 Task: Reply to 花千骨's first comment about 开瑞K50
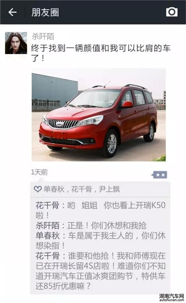pyautogui.click(x=100, y=210)
